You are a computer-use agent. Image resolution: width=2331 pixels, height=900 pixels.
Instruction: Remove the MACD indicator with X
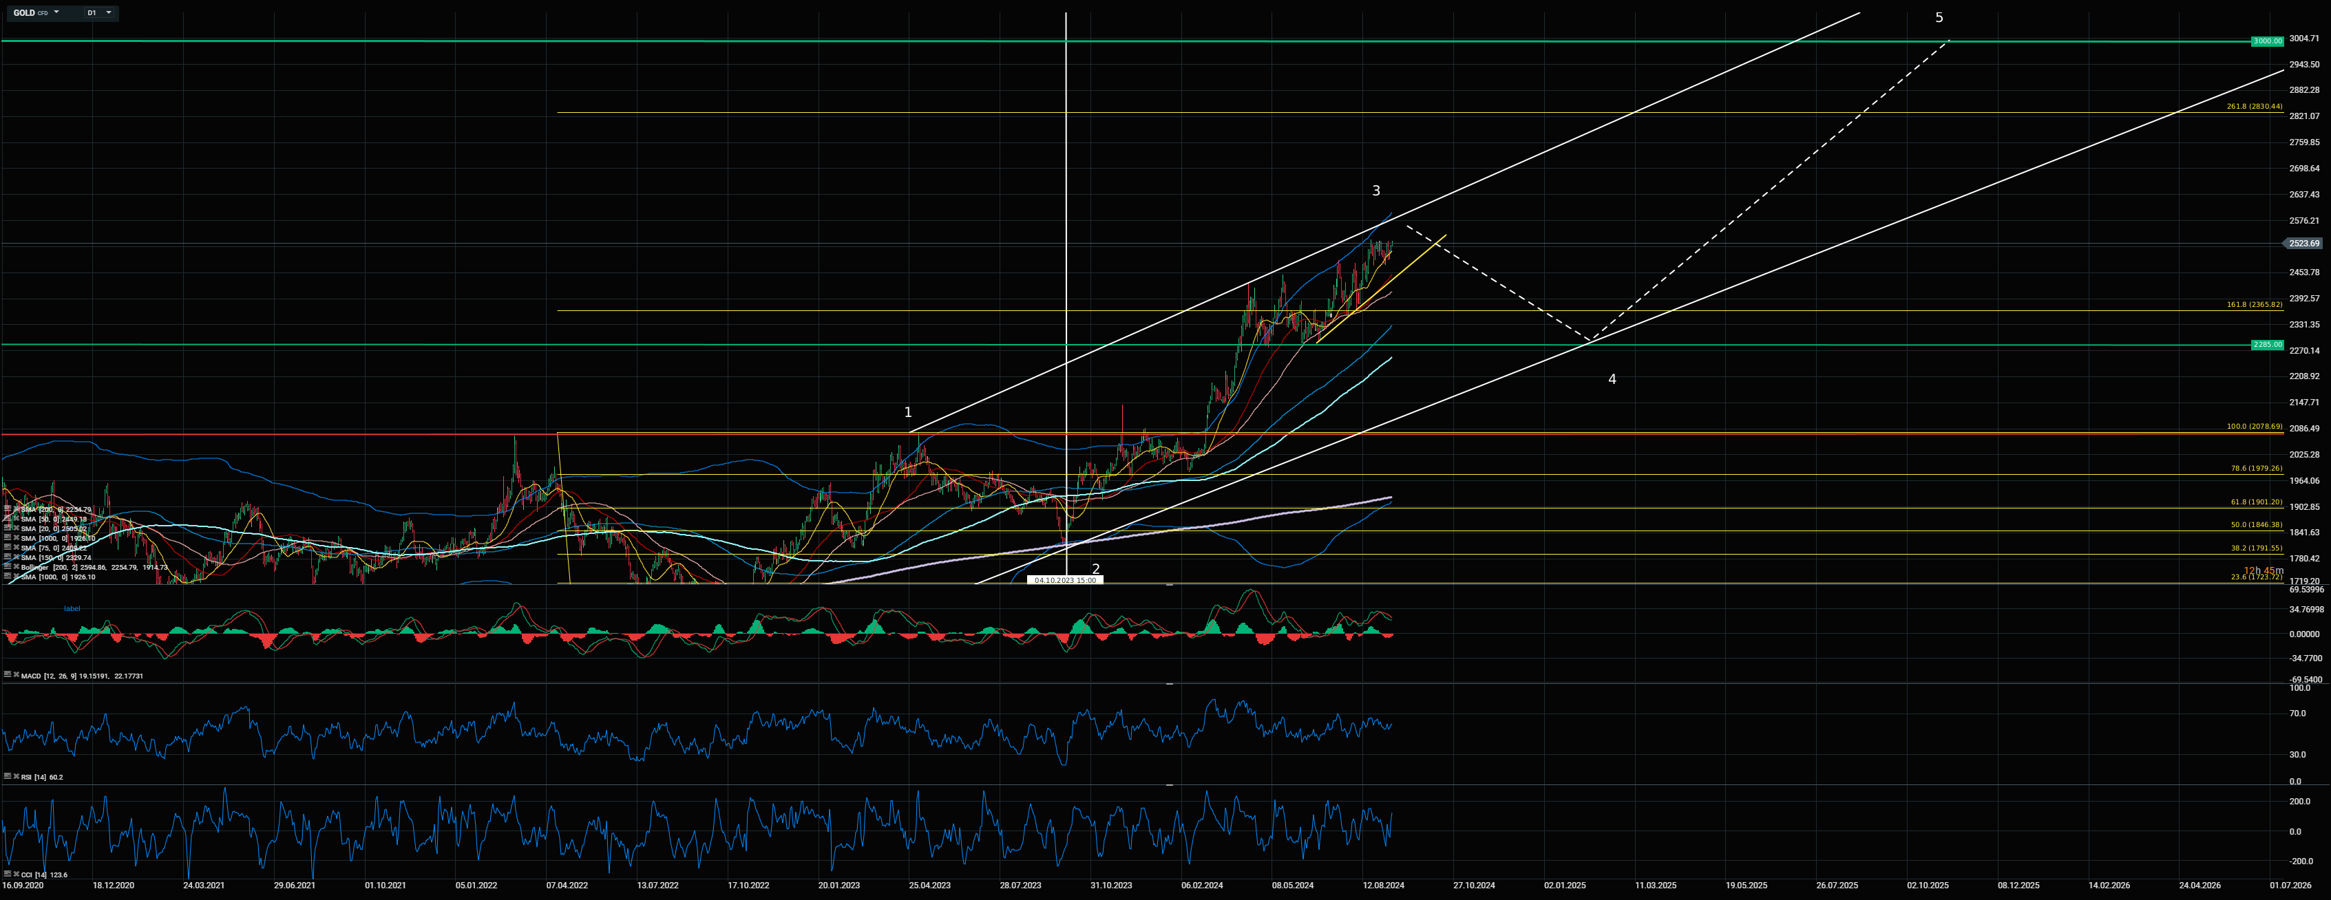click(17, 675)
